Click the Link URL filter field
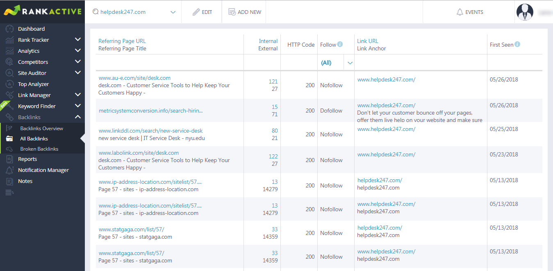 coord(421,63)
